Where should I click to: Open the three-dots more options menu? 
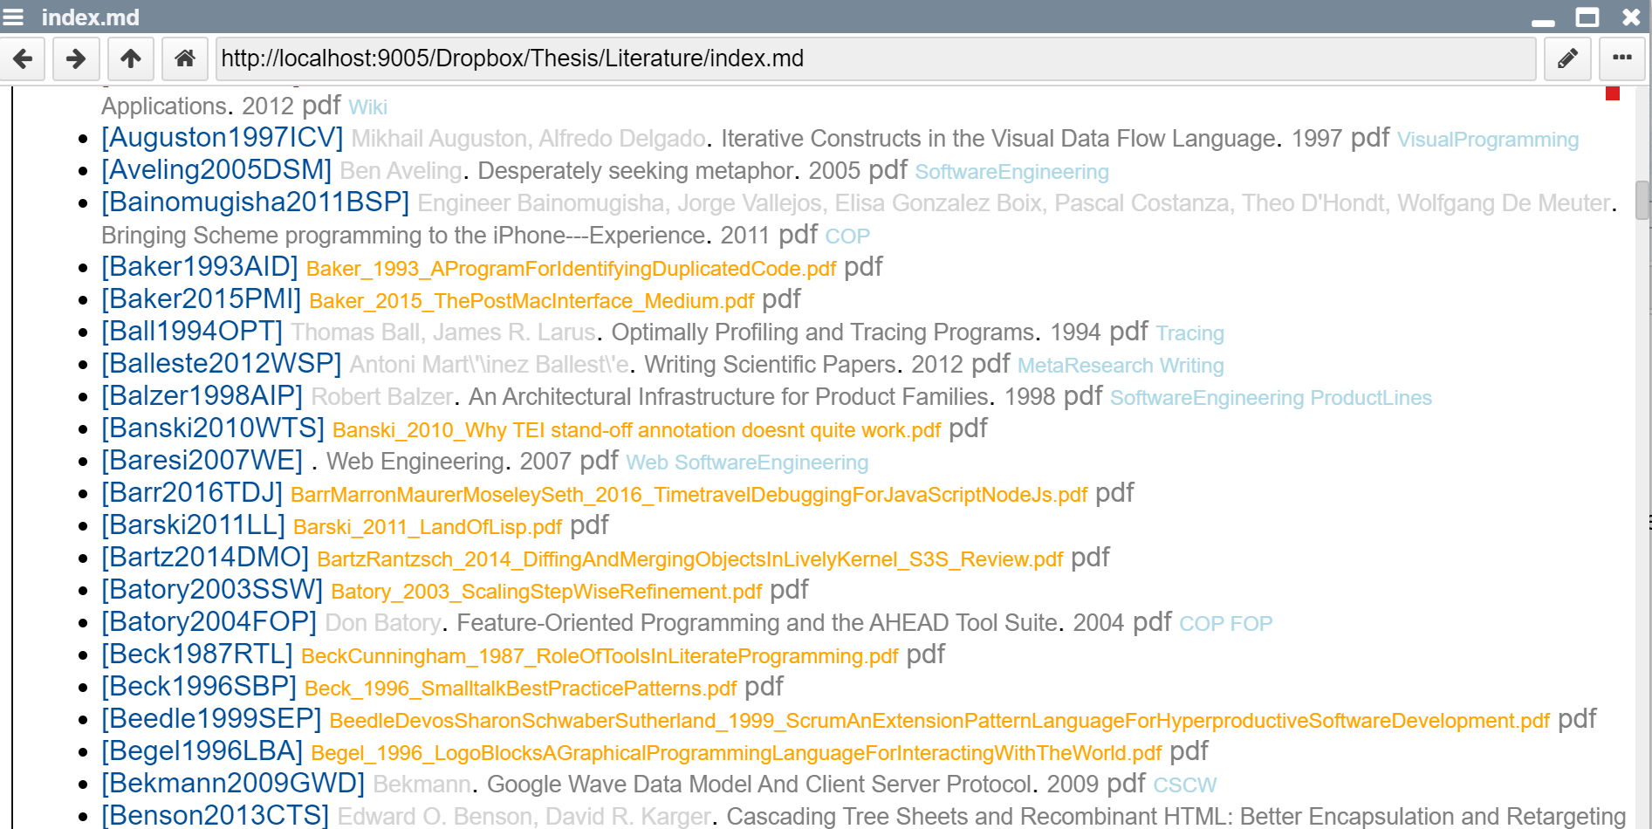(x=1621, y=58)
